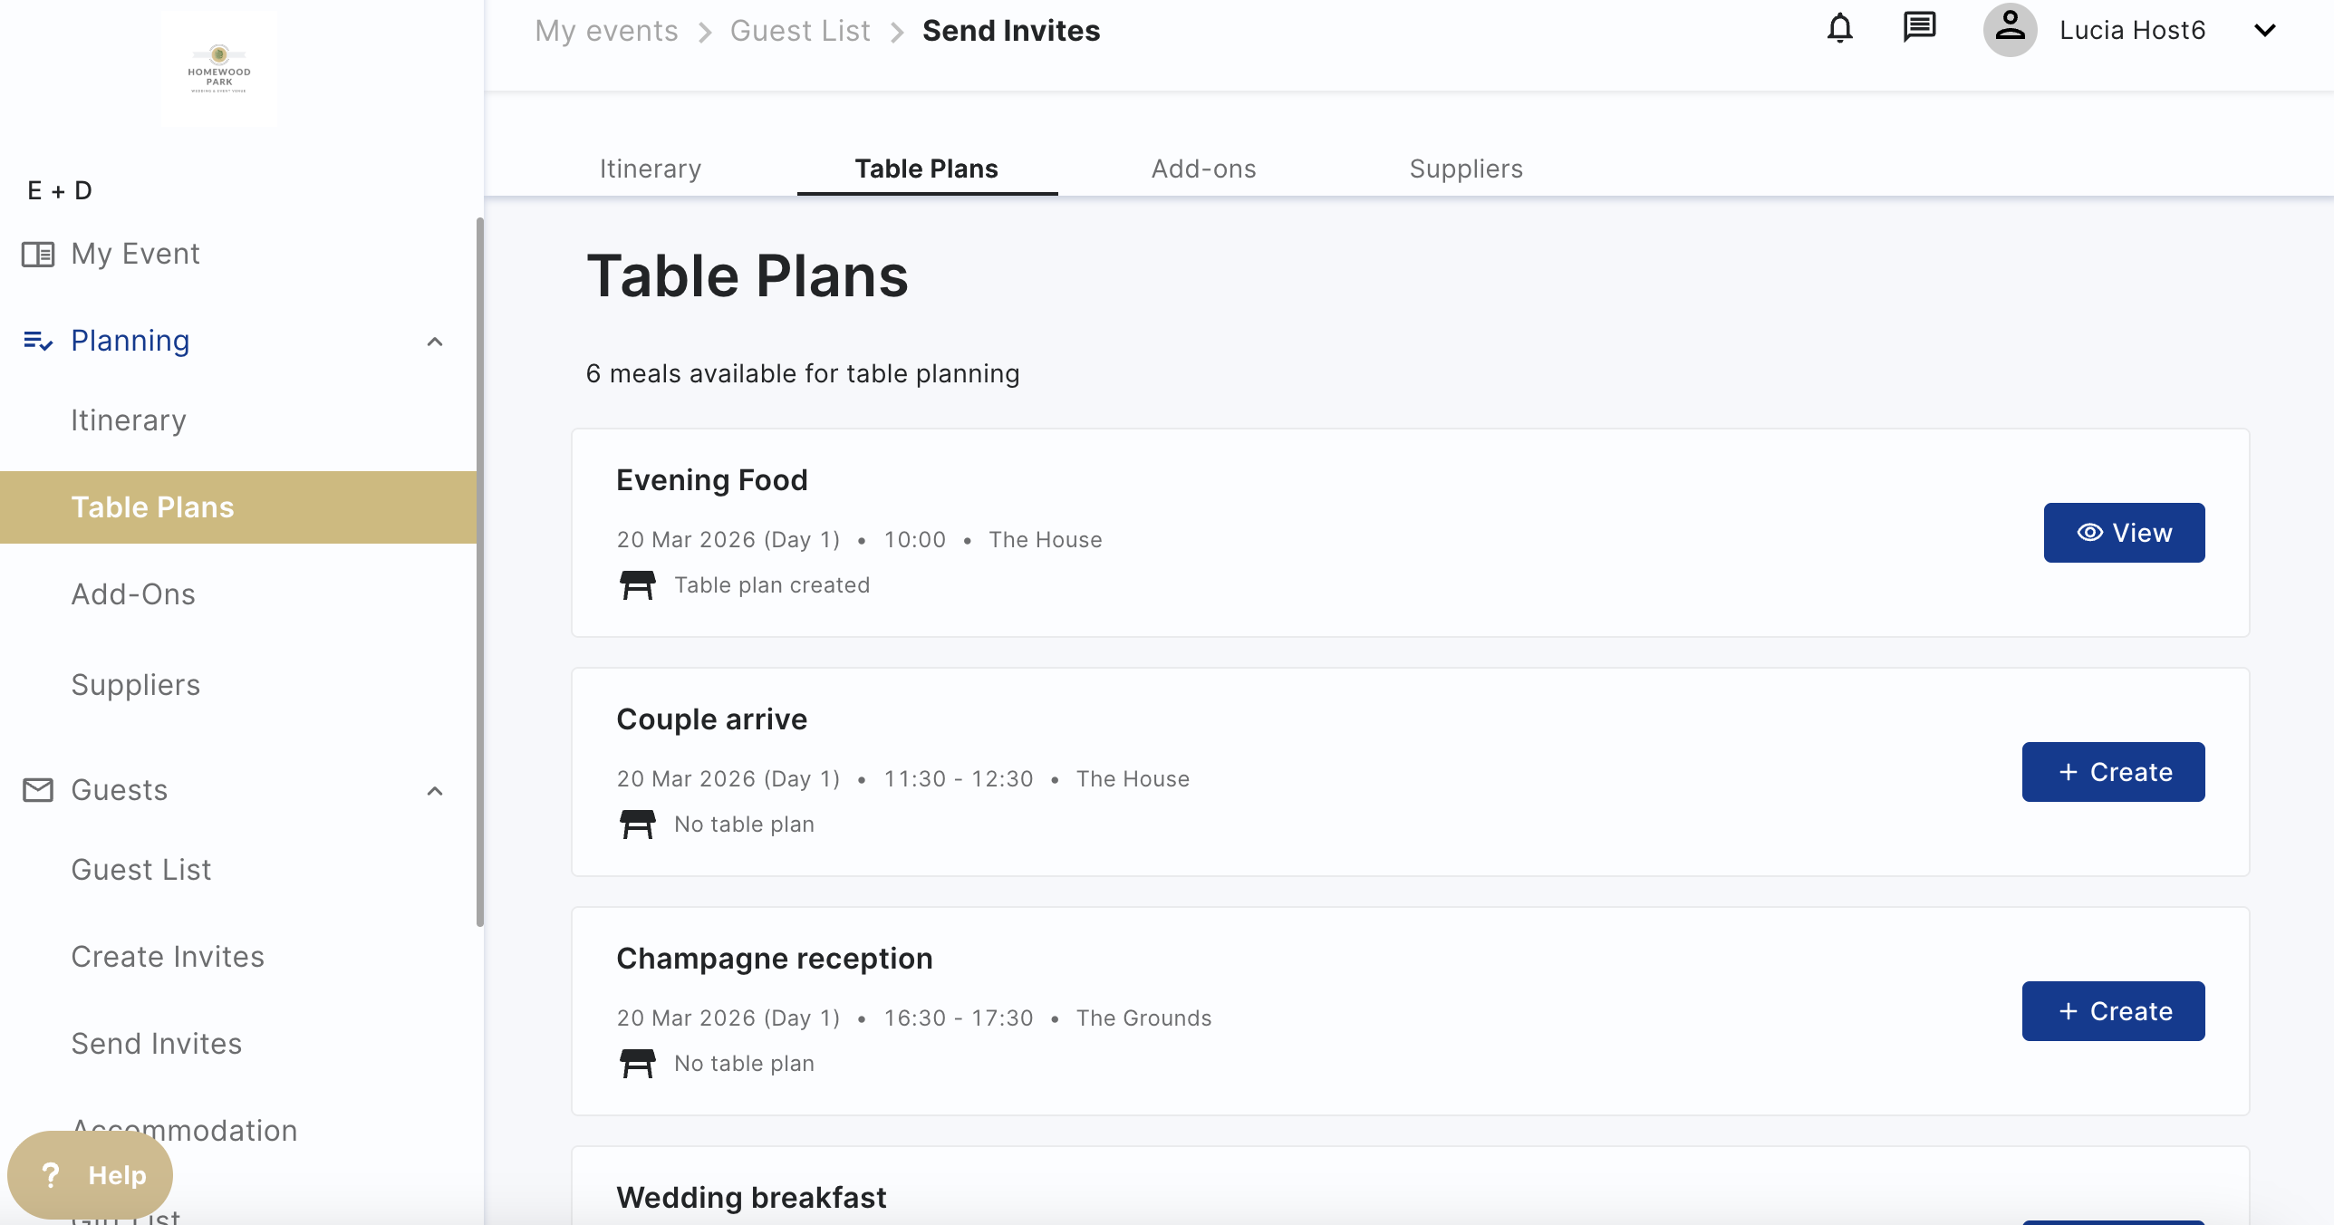The height and width of the screenshot is (1225, 2334).
Task: Switch to the Suppliers tab
Action: point(1466,169)
